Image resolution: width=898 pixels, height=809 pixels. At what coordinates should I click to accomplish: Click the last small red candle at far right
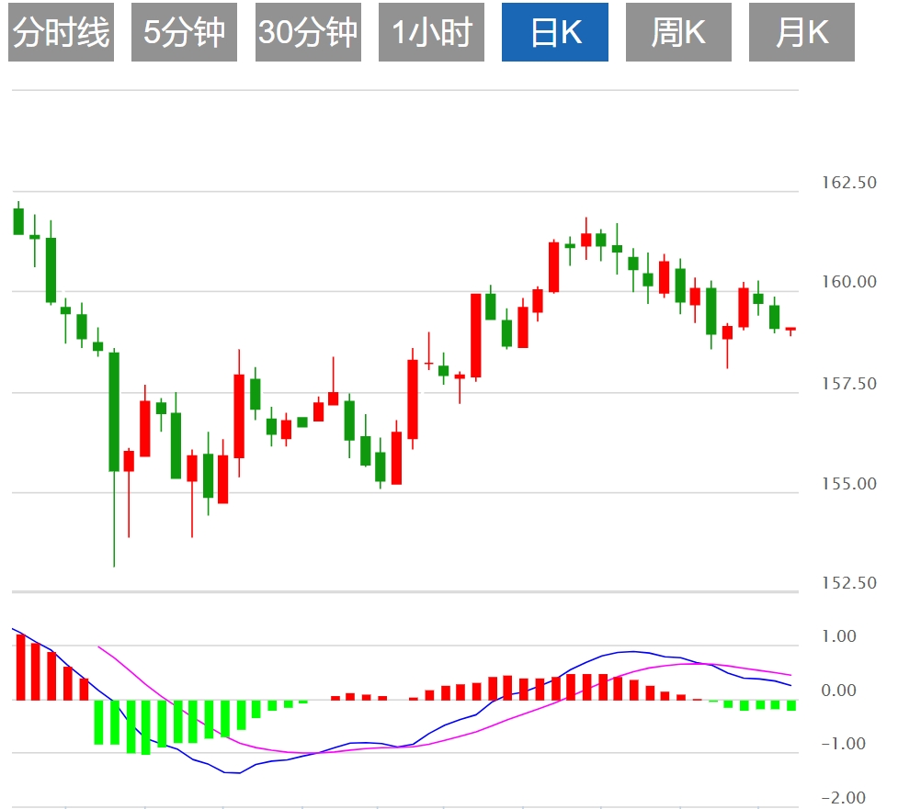790,329
